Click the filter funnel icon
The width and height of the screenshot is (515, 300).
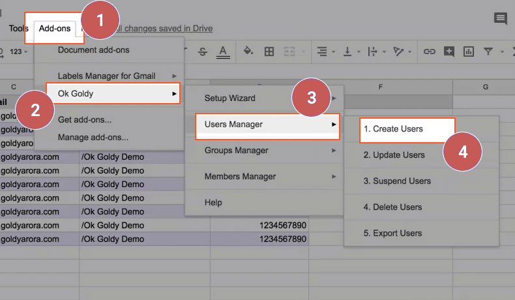pos(488,52)
